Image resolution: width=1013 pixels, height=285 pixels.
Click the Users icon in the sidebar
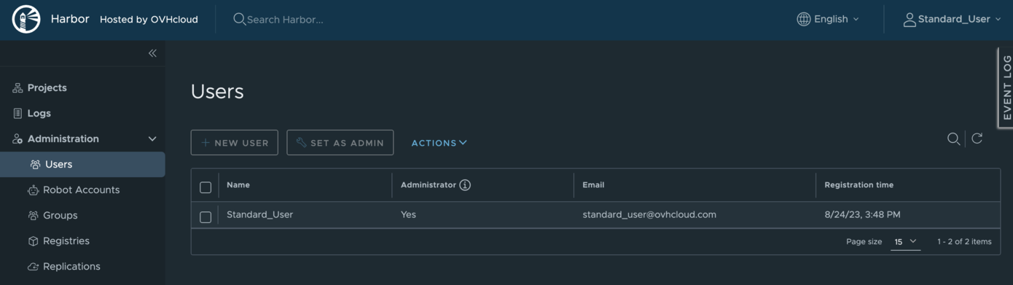pos(35,165)
